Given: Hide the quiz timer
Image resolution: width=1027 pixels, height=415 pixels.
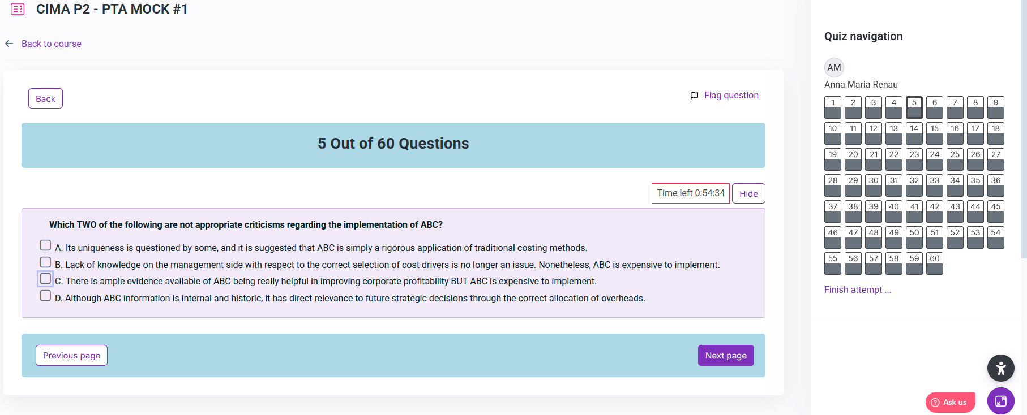Looking at the screenshot, I should pos(748,193).
